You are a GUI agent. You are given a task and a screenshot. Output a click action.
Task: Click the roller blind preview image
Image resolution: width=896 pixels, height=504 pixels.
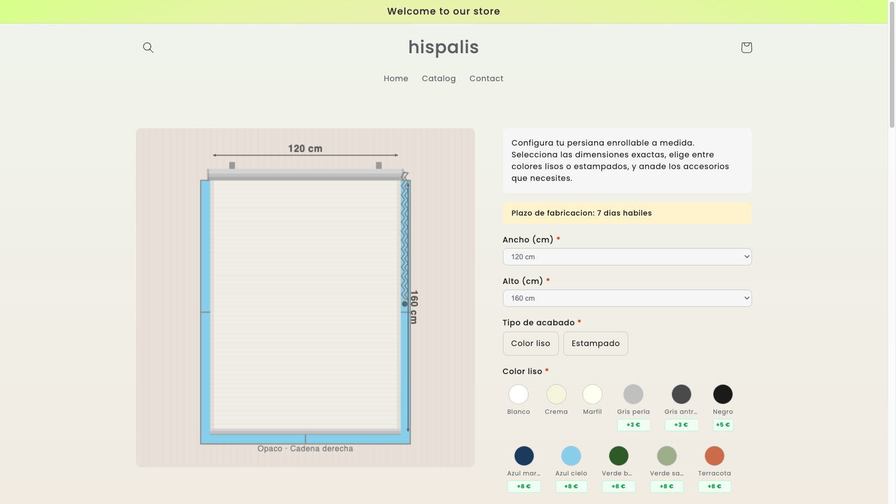coord(305,297)
